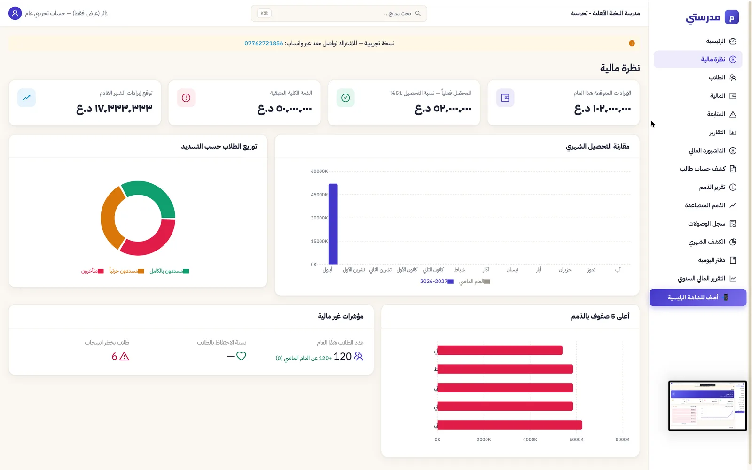Go to دفتر اليومية in the sidebar
The image size is (752, 470).
click(x=698, y=260)
